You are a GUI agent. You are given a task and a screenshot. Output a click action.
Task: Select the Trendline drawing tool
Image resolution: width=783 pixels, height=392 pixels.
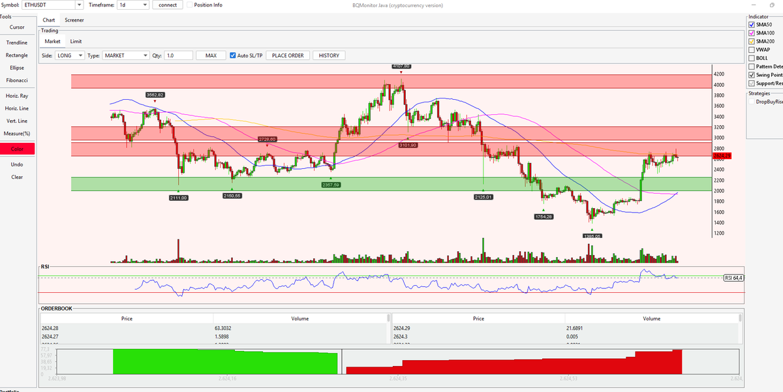[17, 42]
